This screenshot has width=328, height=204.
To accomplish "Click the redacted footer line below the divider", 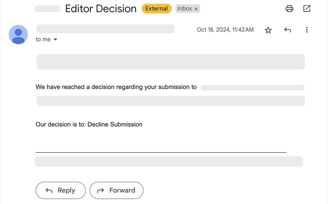I will [169, 161].
